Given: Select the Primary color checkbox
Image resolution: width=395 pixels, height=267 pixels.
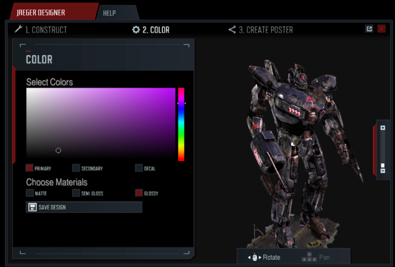Looking at the screenshot, I should click(30, 168).
